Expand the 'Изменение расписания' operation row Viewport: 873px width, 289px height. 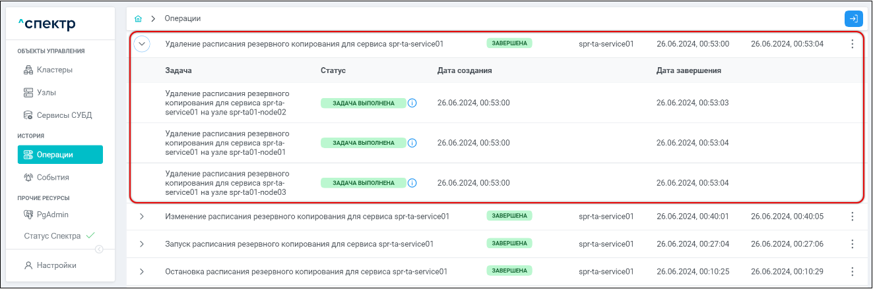[x=142, y=216]
